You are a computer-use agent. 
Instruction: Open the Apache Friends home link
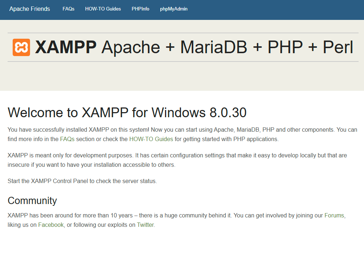point(29,9)
